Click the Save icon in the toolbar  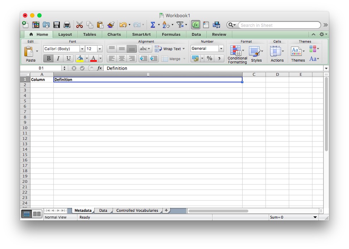pos(57,25)
